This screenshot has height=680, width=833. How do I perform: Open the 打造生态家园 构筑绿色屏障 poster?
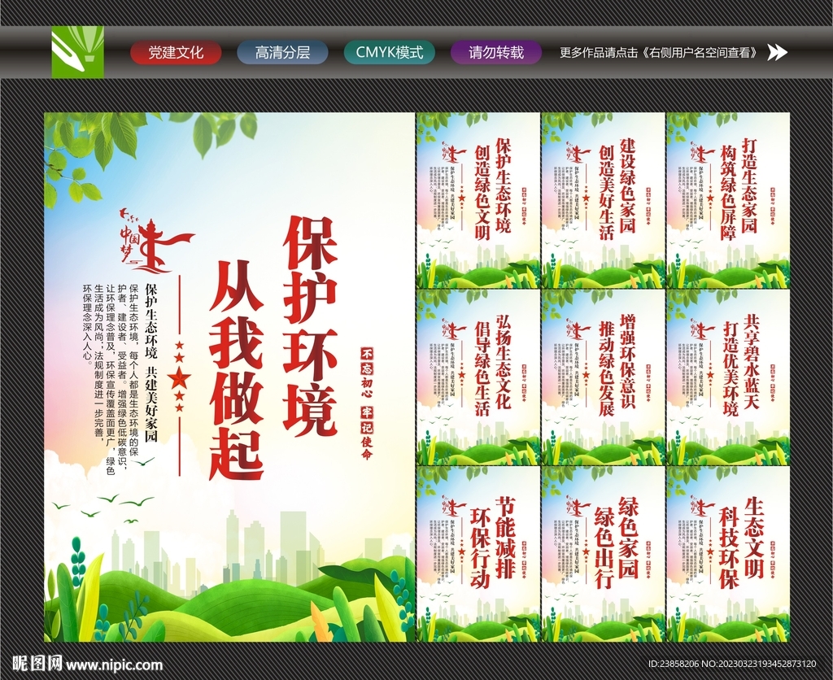point(728,200)
